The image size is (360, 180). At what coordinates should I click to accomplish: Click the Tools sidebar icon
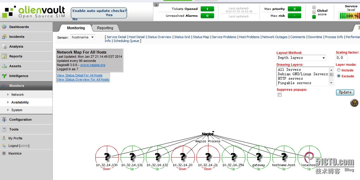tap(4, 129)
